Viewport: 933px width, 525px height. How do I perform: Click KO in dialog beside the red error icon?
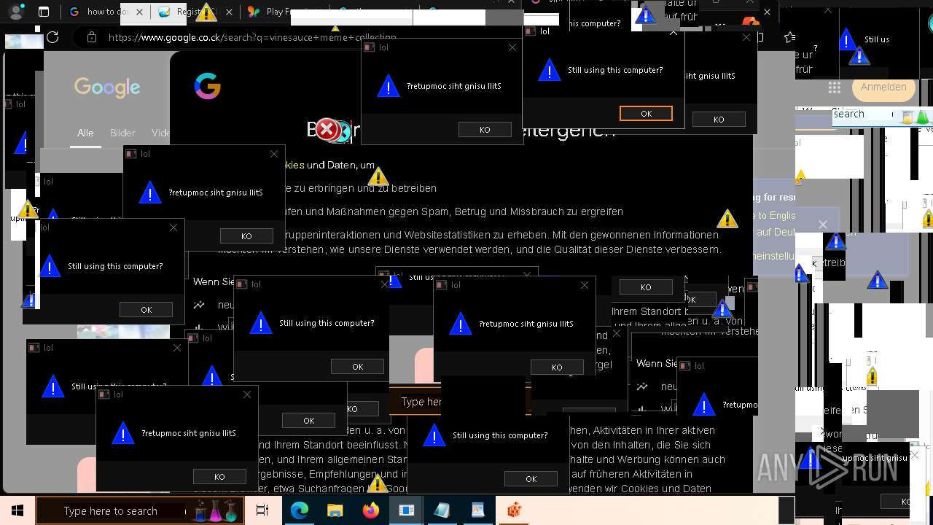pos(485,130)
